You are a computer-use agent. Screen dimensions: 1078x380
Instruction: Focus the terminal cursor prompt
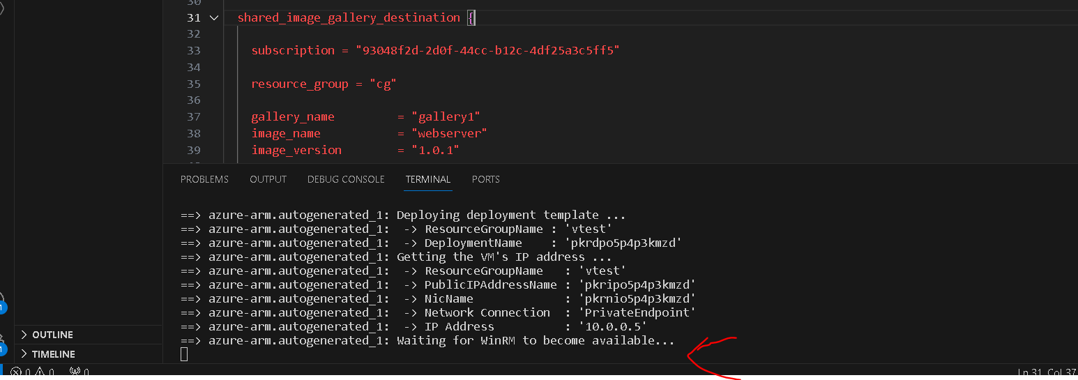pyautogui.click(x=184, y=354)
